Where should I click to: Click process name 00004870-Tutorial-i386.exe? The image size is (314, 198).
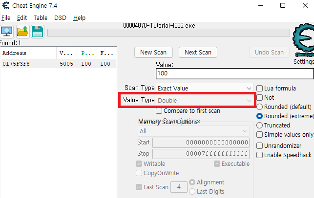pos(159,26)
